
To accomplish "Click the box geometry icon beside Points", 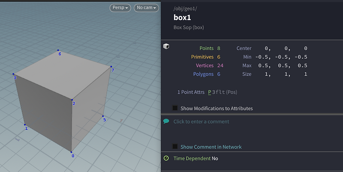I will (x=166, y=46).
